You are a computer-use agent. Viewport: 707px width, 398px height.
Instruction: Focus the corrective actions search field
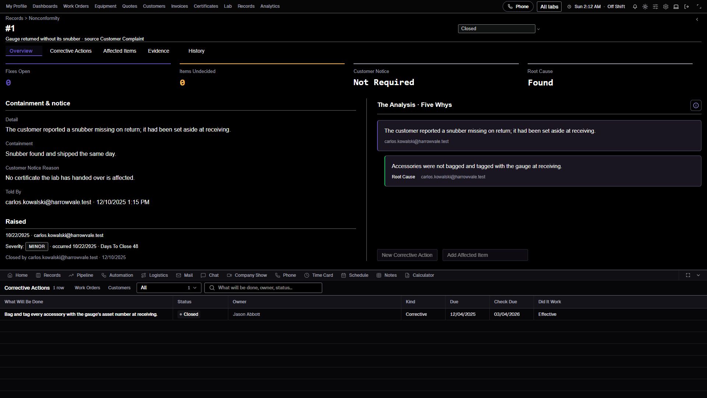(263, 288)
